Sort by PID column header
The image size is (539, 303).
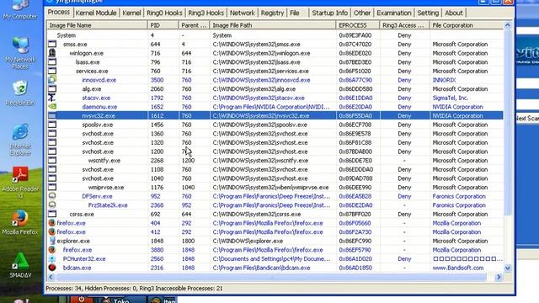click(x=163, y=25)
